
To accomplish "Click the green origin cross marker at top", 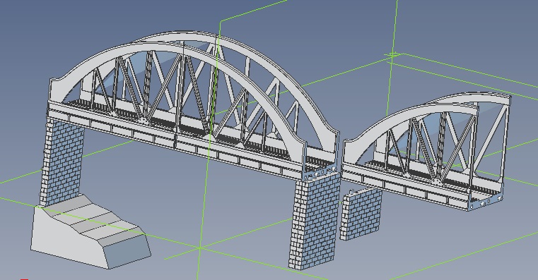I will [394, 54].
